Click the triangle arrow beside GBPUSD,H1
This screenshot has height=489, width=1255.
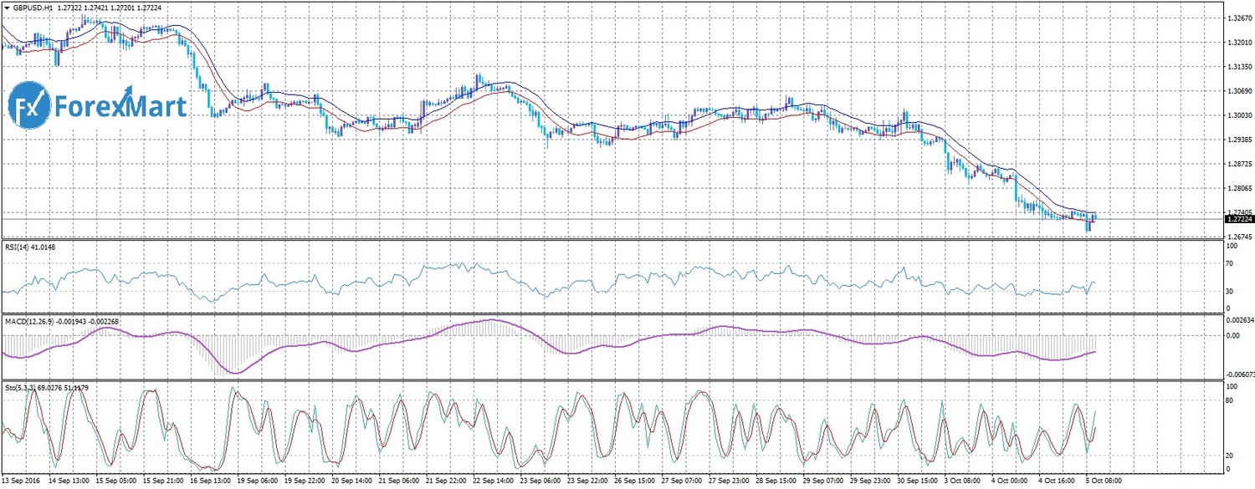tap(6, 8)
